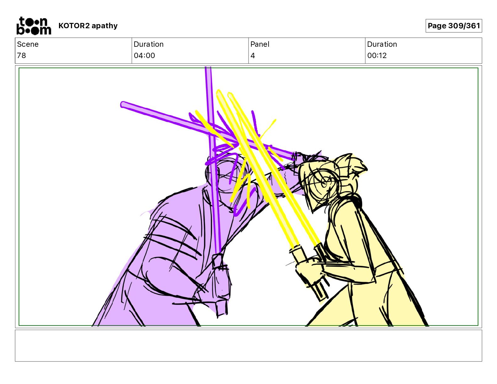This screenshot has width=497, height=384.
Task: Select the 'KOTOR2 apathy' project title
Action: 88,26
